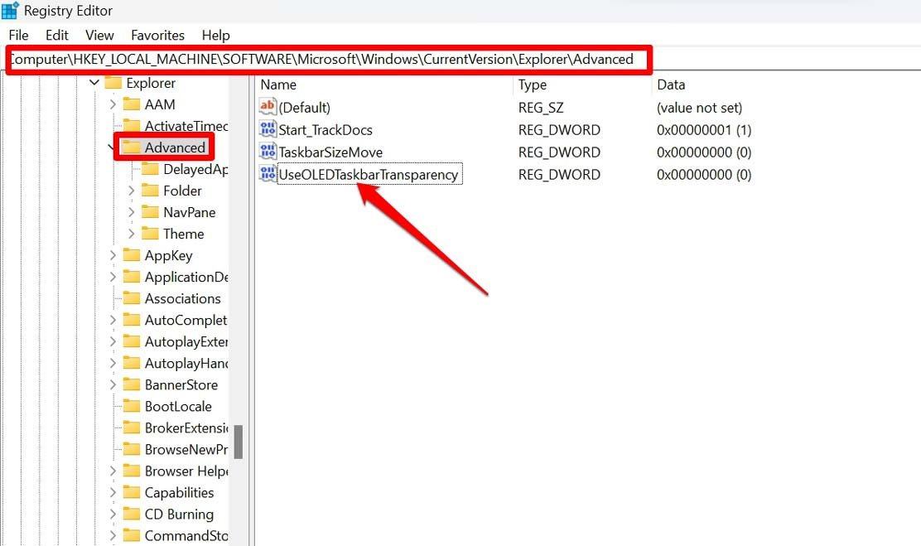Click the folder icon of the Theme key

coord(150,234)
